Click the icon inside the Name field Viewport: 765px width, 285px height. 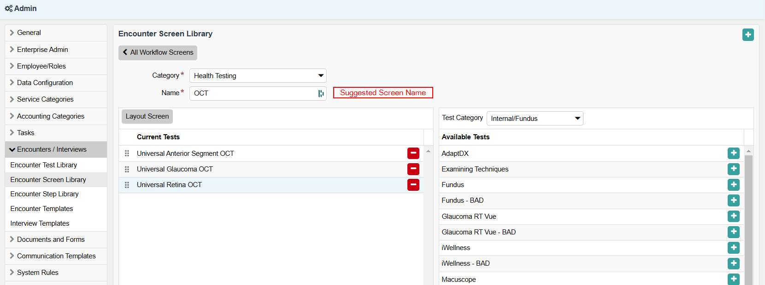coord(321,93)
